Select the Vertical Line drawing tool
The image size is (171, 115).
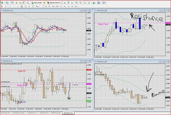[10, 7]
